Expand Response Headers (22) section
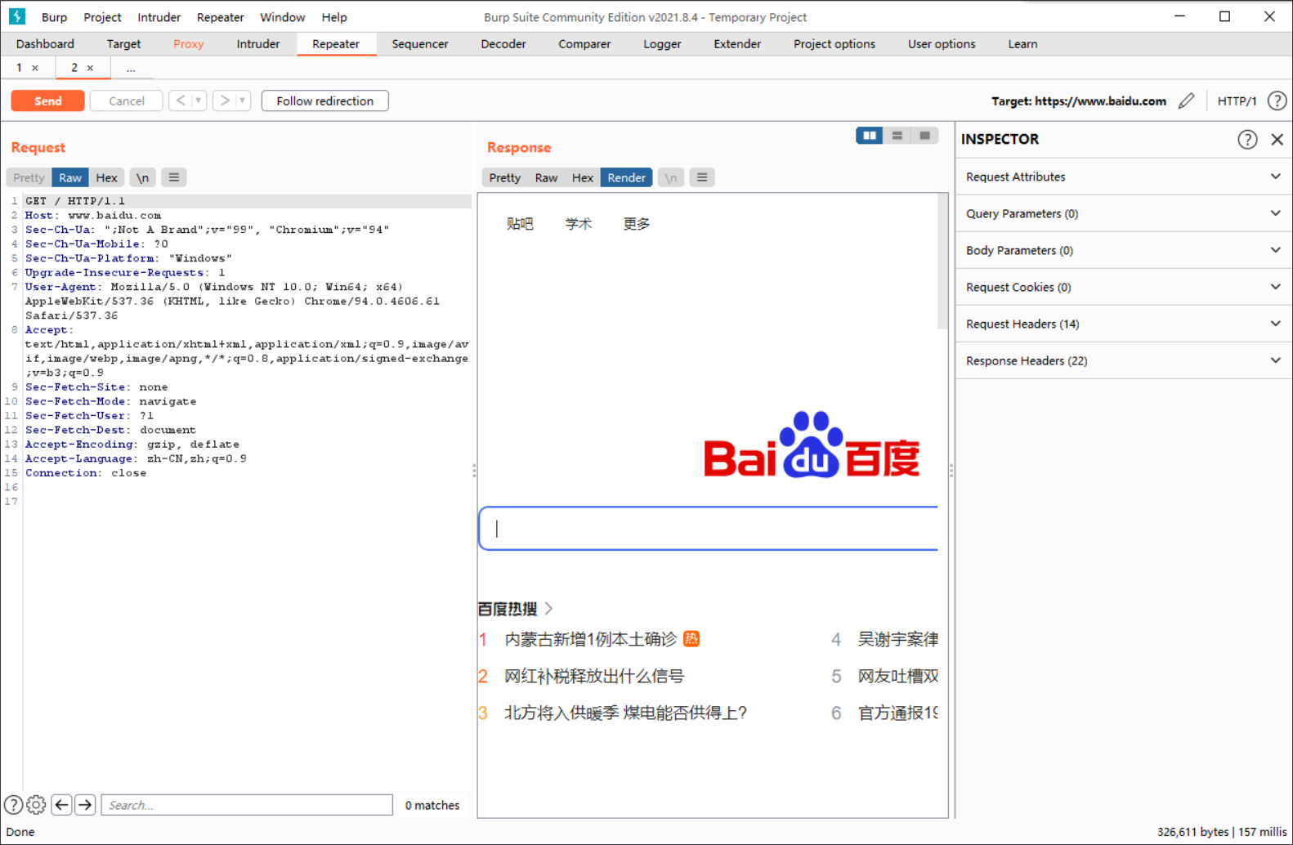 tap(1124, 360)
